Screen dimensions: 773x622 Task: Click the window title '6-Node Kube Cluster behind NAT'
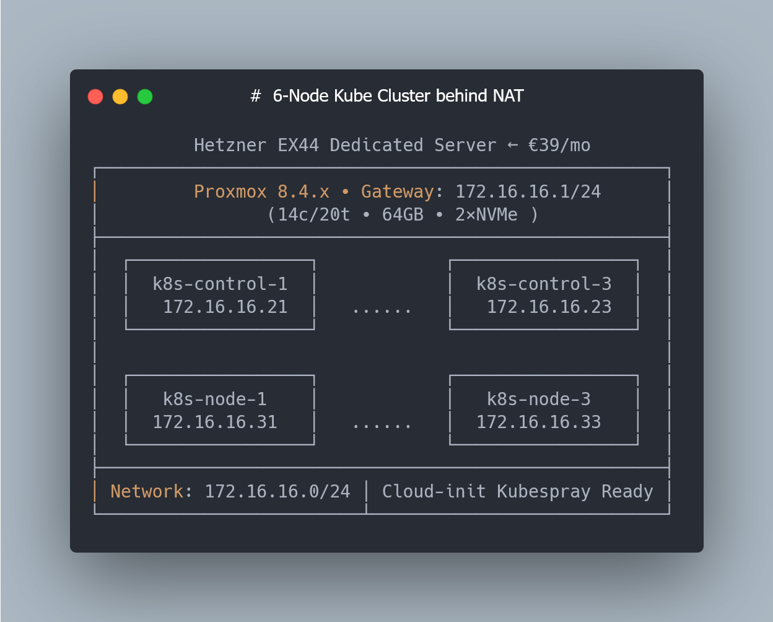398,96
